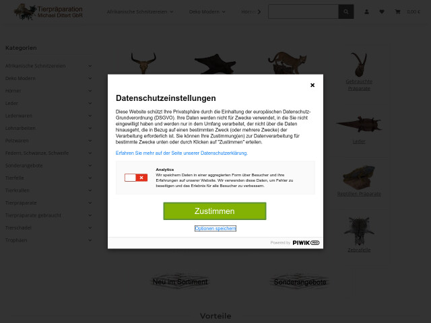Click the search magnifier button
The height and width of the screenshot is (323, 431).
(x=345, y=12)
